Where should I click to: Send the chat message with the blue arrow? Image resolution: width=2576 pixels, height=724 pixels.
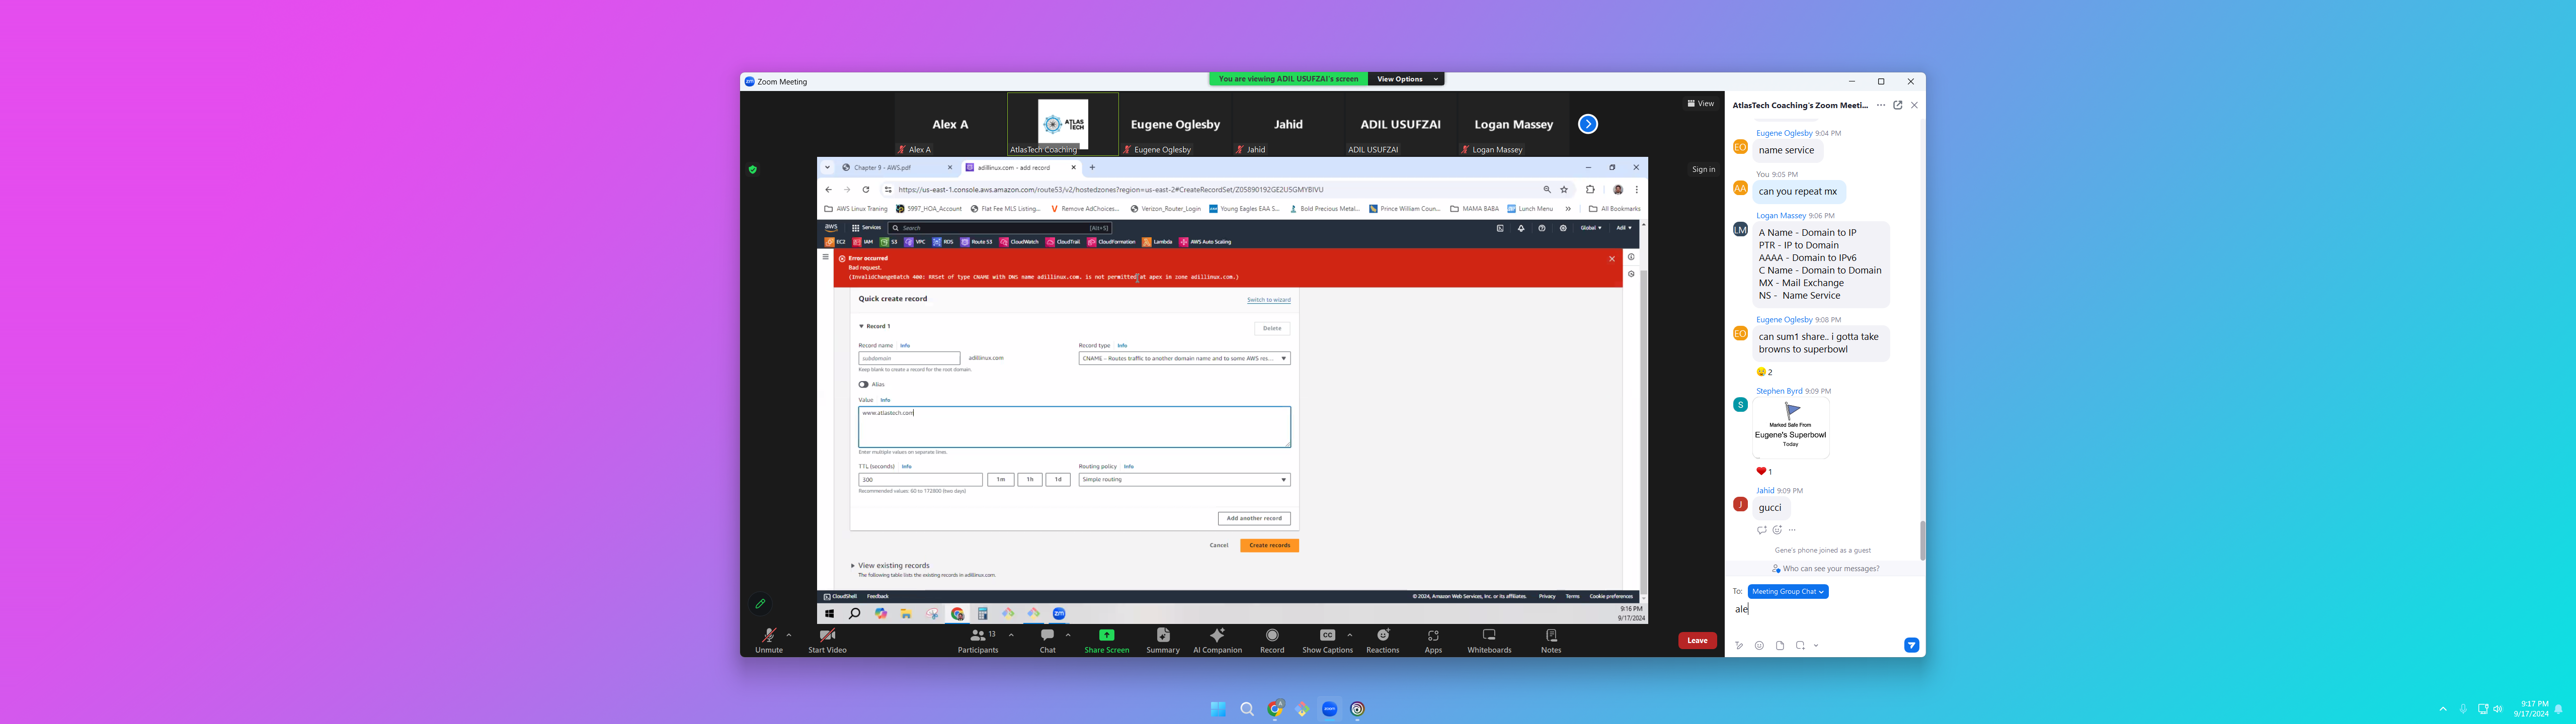(x=1911, y=645)
